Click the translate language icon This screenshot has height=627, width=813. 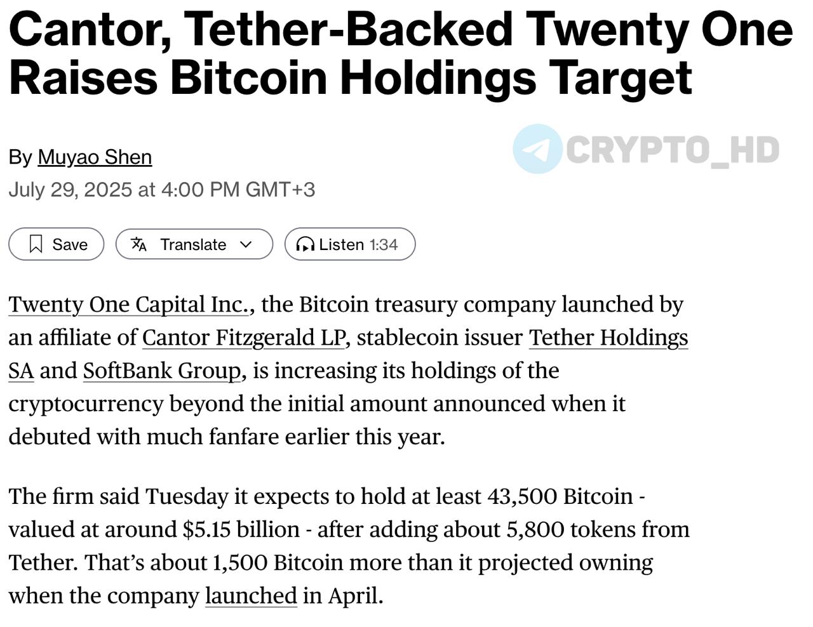[138, 244]
